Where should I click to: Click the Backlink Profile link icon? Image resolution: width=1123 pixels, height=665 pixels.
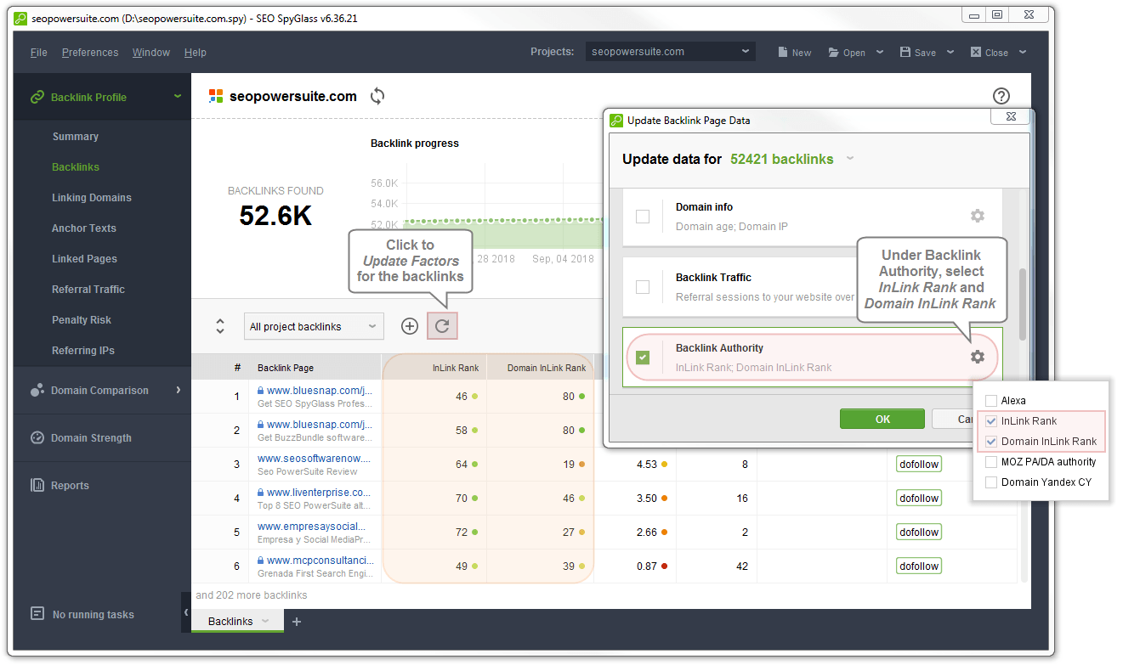[x=37, y=97]
